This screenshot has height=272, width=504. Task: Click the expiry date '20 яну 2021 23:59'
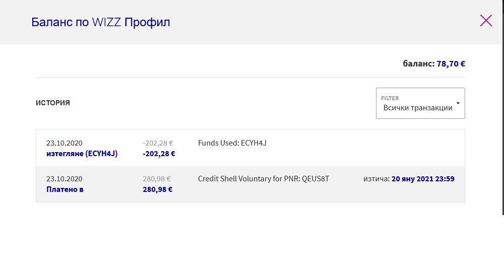pos(423,178)
